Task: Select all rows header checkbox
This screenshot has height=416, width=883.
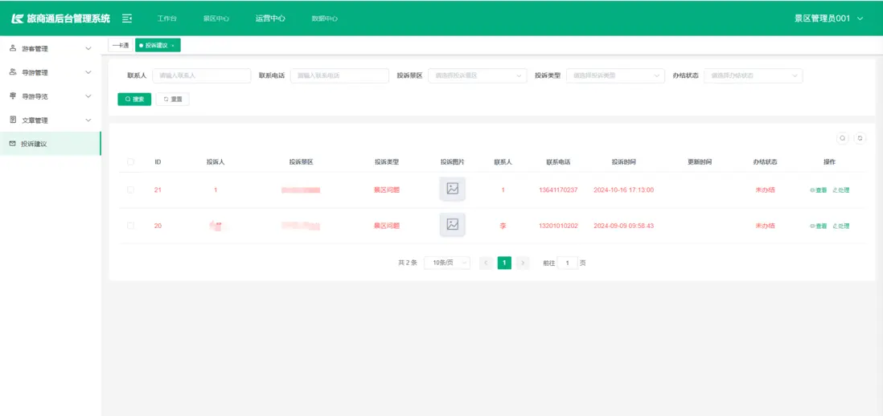Action: coord(130,162)
